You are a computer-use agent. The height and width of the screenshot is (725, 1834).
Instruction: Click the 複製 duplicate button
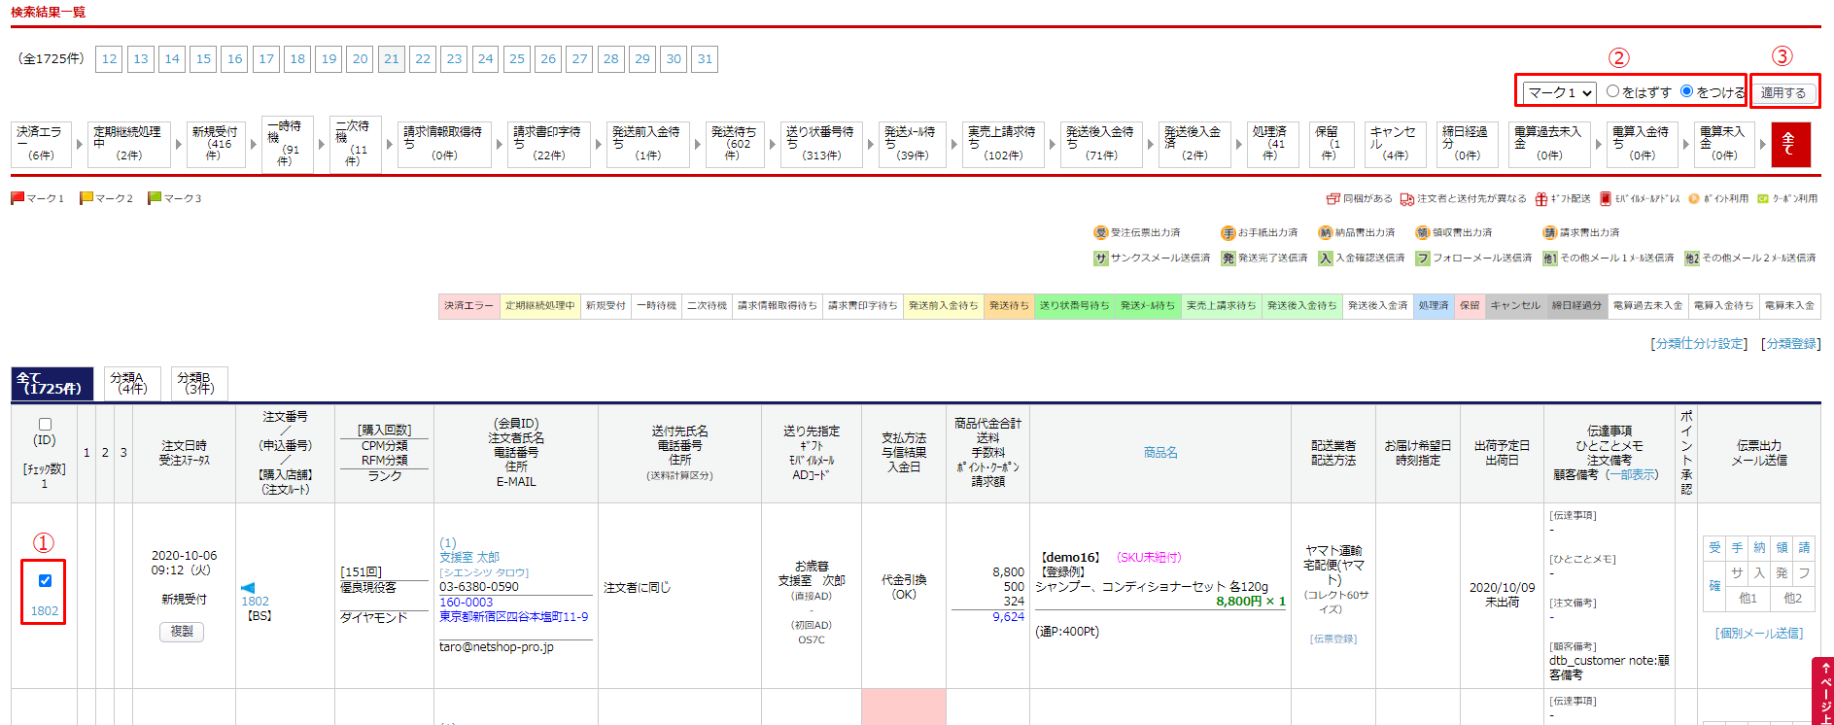182,632
